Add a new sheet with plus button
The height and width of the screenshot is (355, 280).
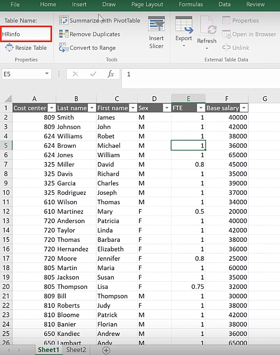tap(106, 350)
